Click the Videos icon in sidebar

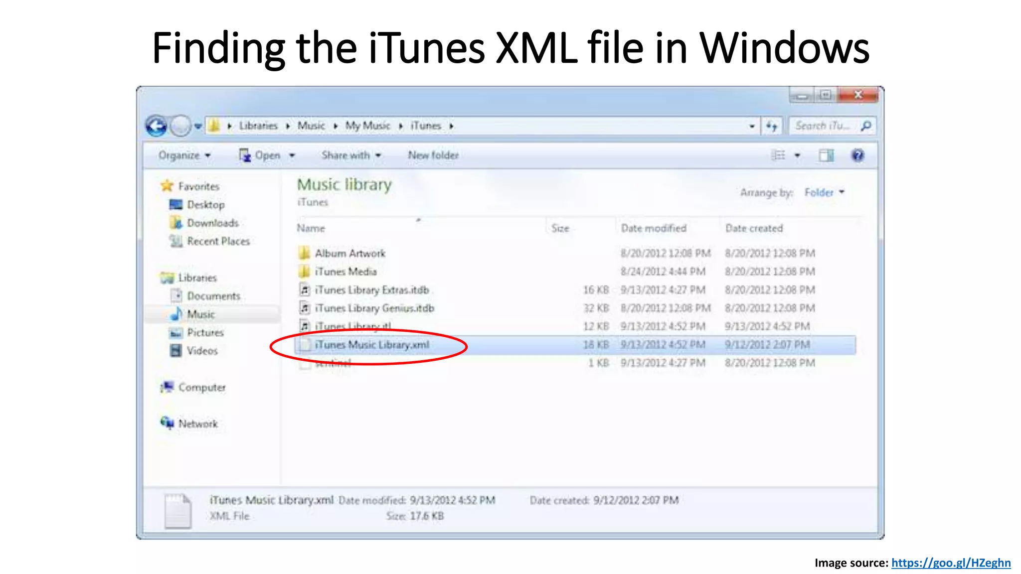click(176, 351)
